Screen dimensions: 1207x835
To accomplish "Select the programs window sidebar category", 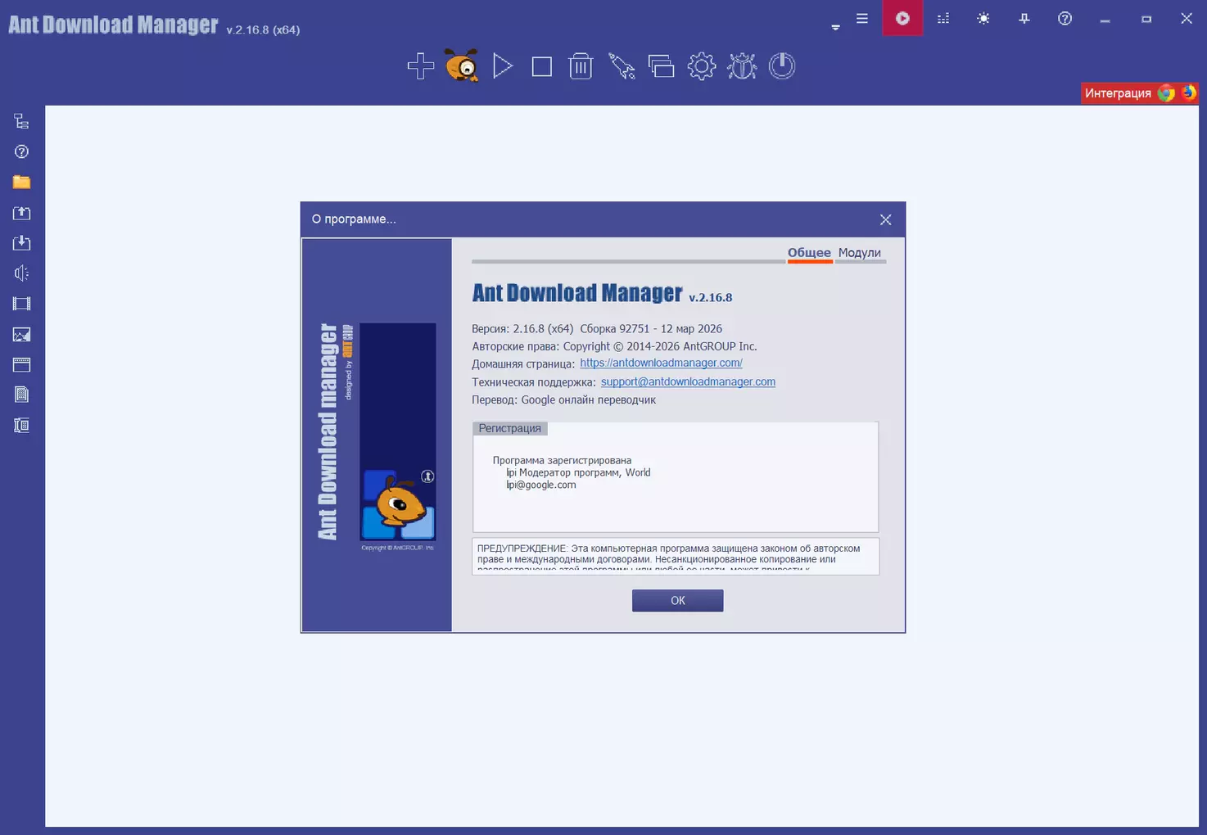I will click(21, 364).
